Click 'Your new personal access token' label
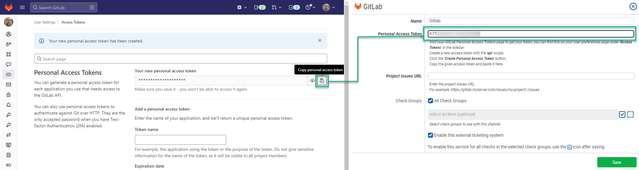Screen dimensions: 639x170 point(165,71)
